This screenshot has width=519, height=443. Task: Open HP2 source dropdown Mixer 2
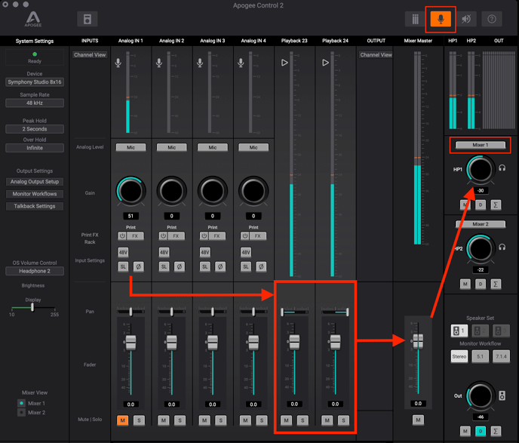pos(481,224)
